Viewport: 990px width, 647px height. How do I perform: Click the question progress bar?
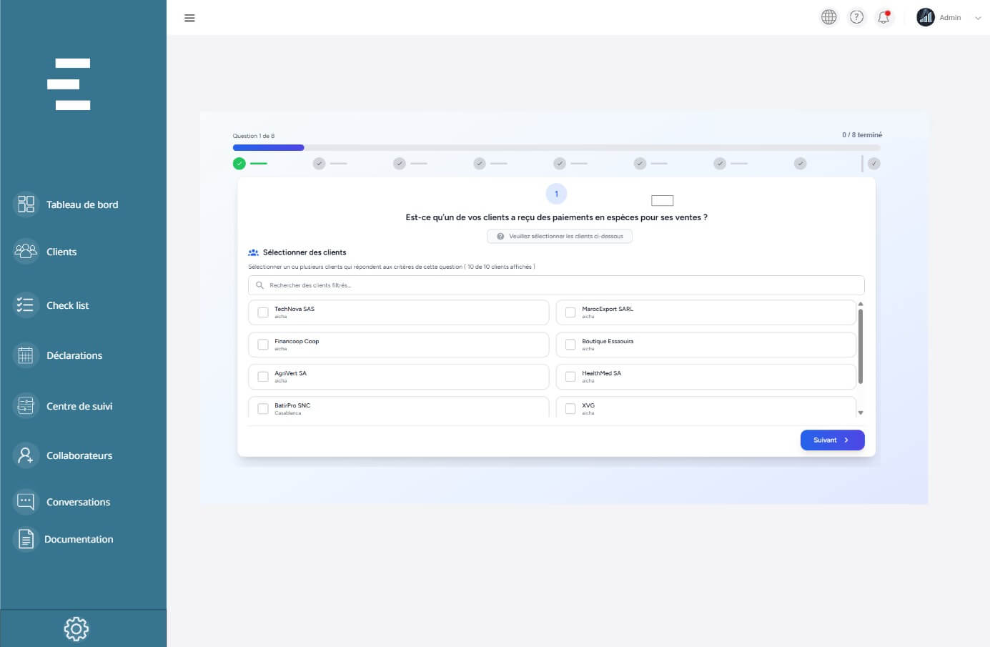556,148
